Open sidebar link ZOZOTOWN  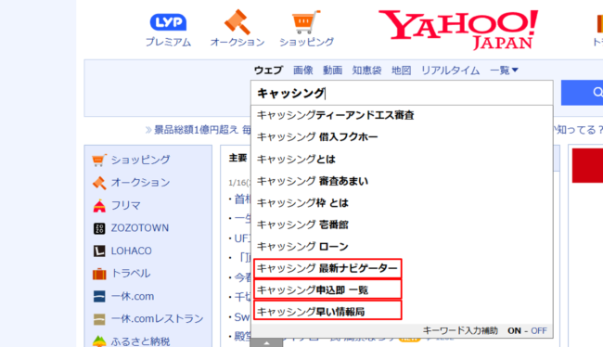140,228
